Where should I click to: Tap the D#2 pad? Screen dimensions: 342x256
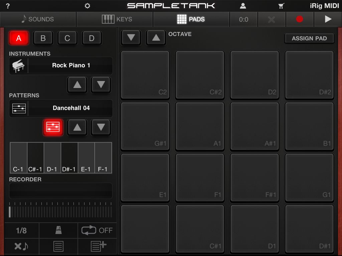(x=309, y=75)
